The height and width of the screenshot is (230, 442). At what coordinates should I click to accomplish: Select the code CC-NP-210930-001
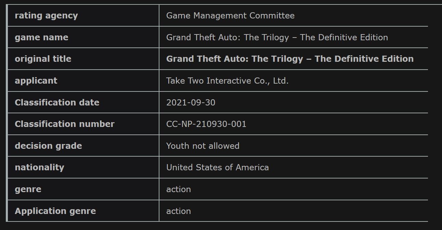[x=206, y=124]
